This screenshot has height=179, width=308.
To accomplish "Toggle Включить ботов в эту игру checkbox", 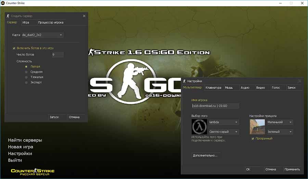I will coord(14,48).
